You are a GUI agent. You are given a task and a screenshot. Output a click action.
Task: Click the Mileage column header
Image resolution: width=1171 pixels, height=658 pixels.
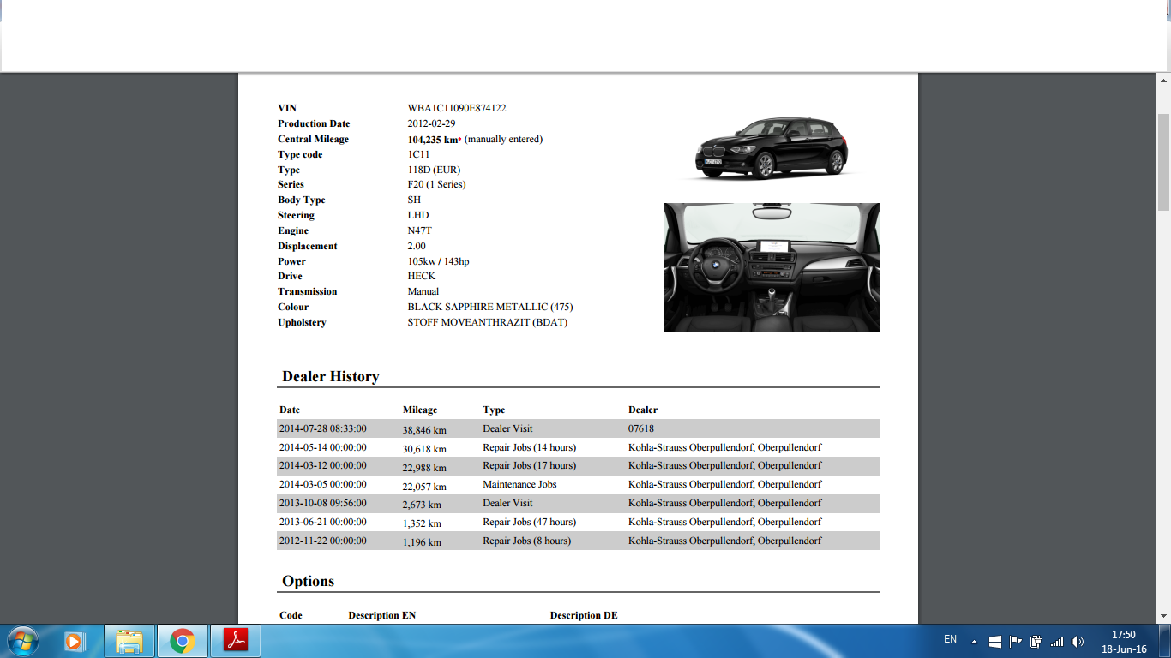(420, 410)
